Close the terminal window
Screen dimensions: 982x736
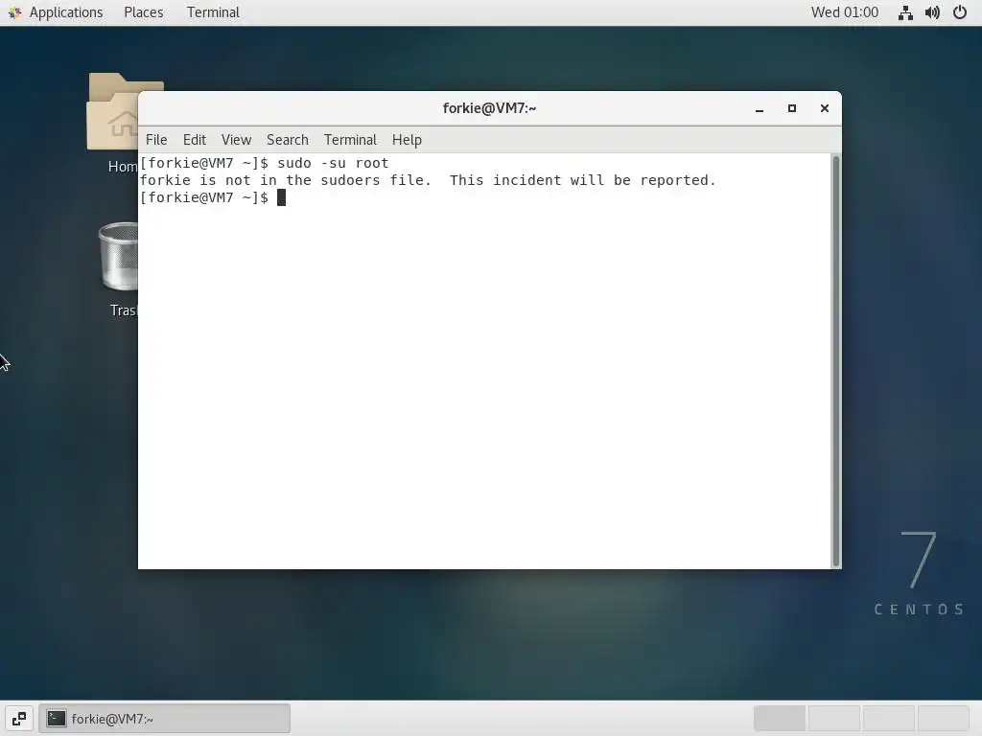[824, 108]
